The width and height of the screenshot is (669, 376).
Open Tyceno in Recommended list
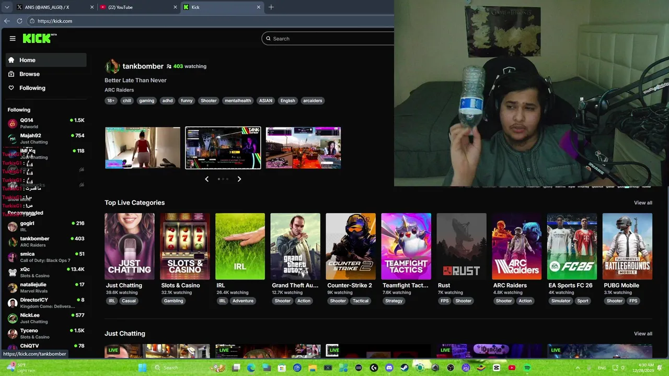pos(46,333)
